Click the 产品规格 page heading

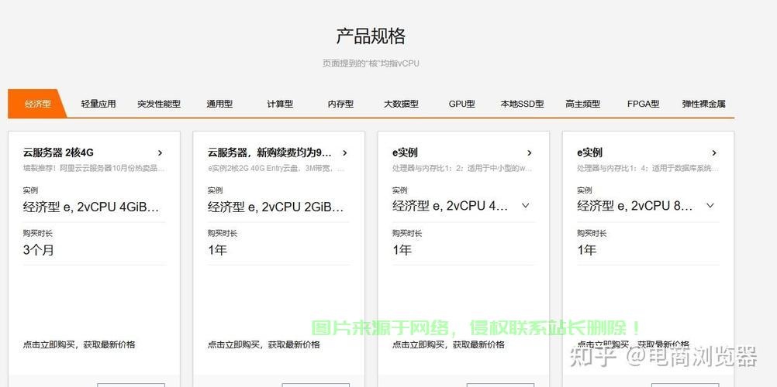tap(371, 36)
